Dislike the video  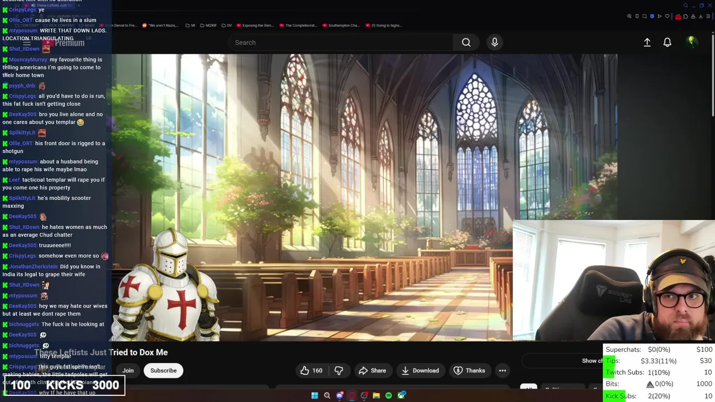coord(339,370)
